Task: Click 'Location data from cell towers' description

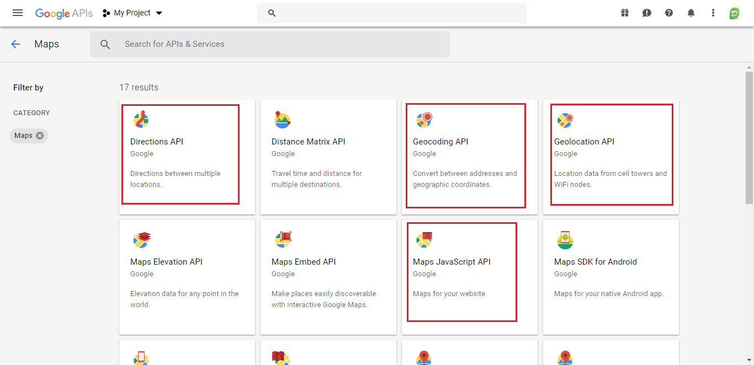Action: click(610, 179)
